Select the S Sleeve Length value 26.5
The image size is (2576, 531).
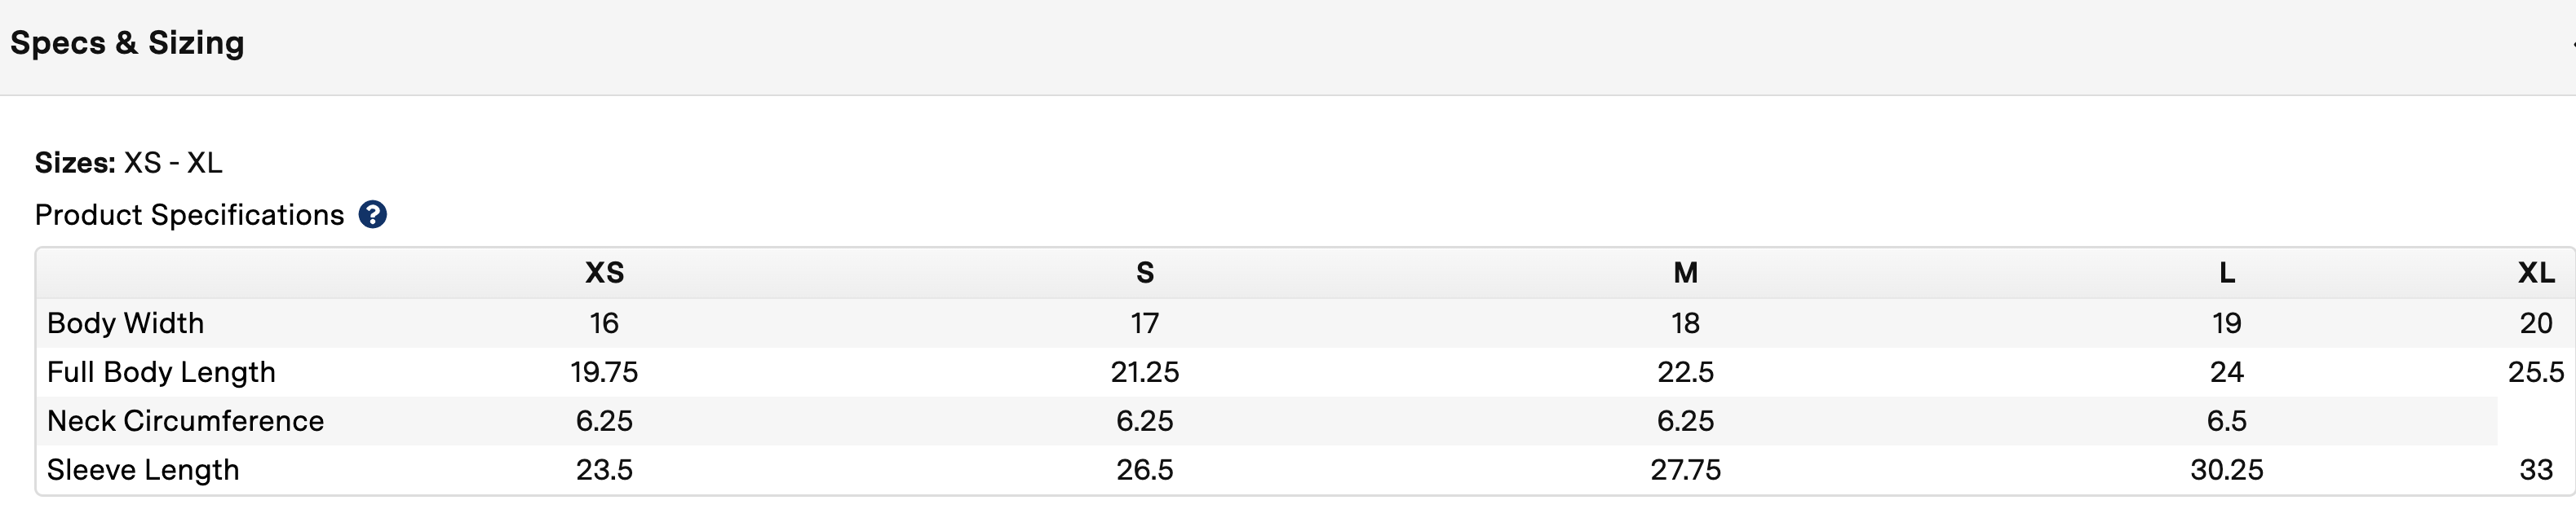tap(1145, 469)
